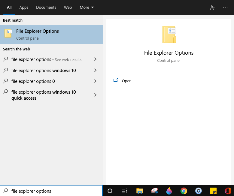Expand arrow for 'windows 10 quick access' row

(x=95, y=95)
